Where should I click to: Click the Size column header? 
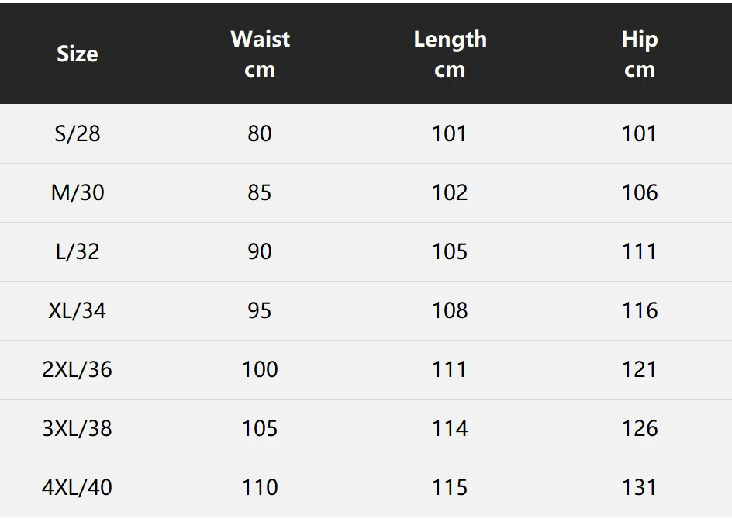(77, 54)
